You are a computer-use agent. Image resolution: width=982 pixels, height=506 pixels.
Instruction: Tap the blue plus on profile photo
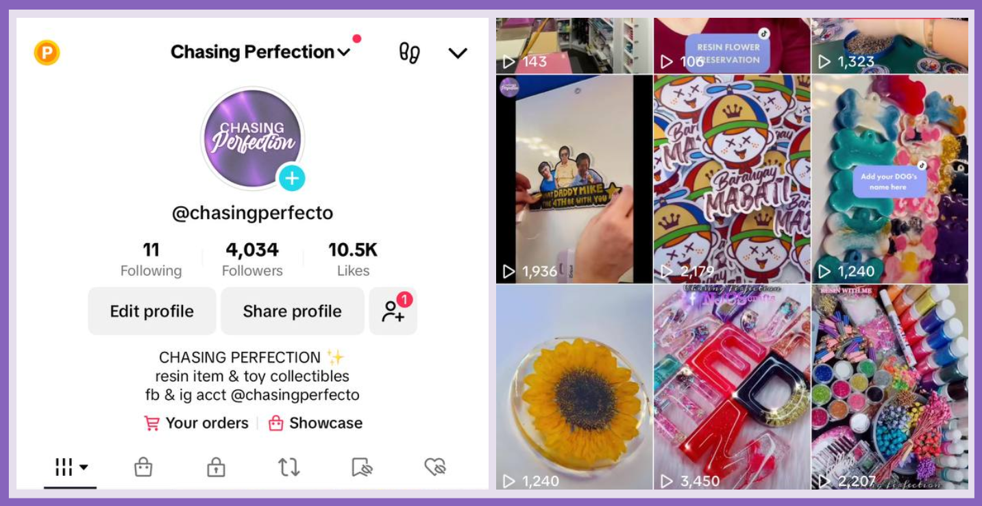[x=292, y=179]
